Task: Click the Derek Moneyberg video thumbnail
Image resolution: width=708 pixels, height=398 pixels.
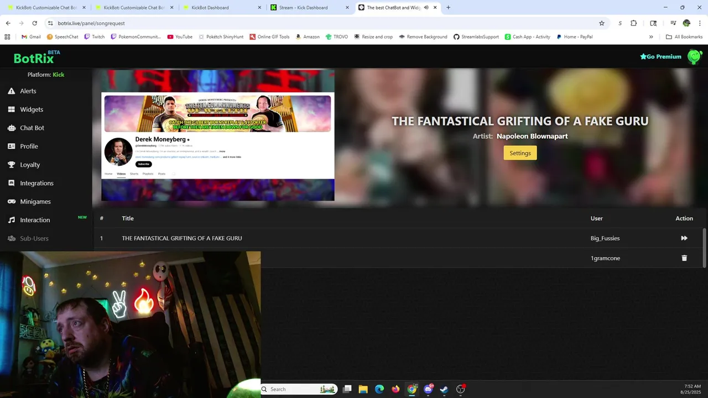Action: [x=218, y=135]
